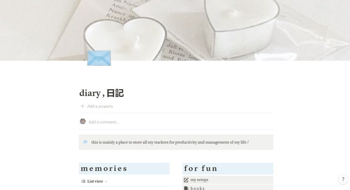Click the plus icon beside Add a property
The width and height of the screenshot is (350, 190).
[83, 106]
